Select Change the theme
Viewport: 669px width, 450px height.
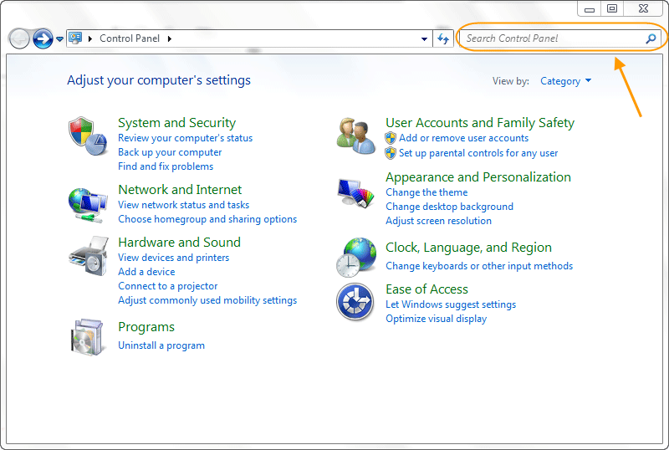point(426,192)
